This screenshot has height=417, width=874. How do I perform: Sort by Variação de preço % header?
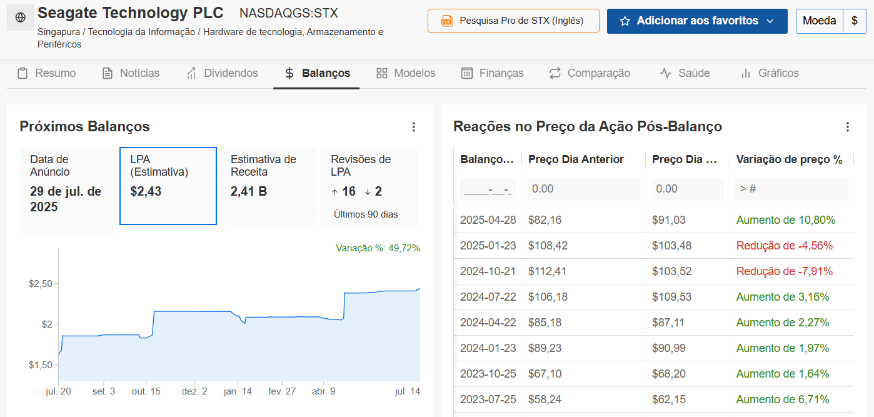789,159
